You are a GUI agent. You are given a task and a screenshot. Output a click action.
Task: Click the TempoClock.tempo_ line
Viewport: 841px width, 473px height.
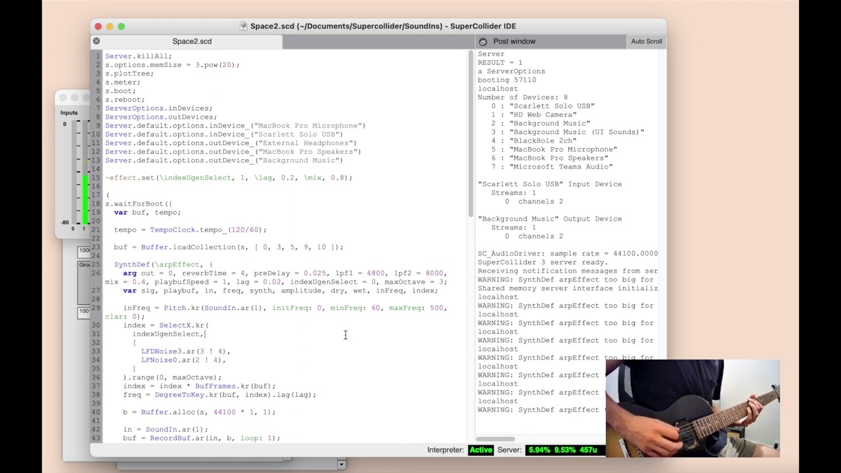[191, 230]
